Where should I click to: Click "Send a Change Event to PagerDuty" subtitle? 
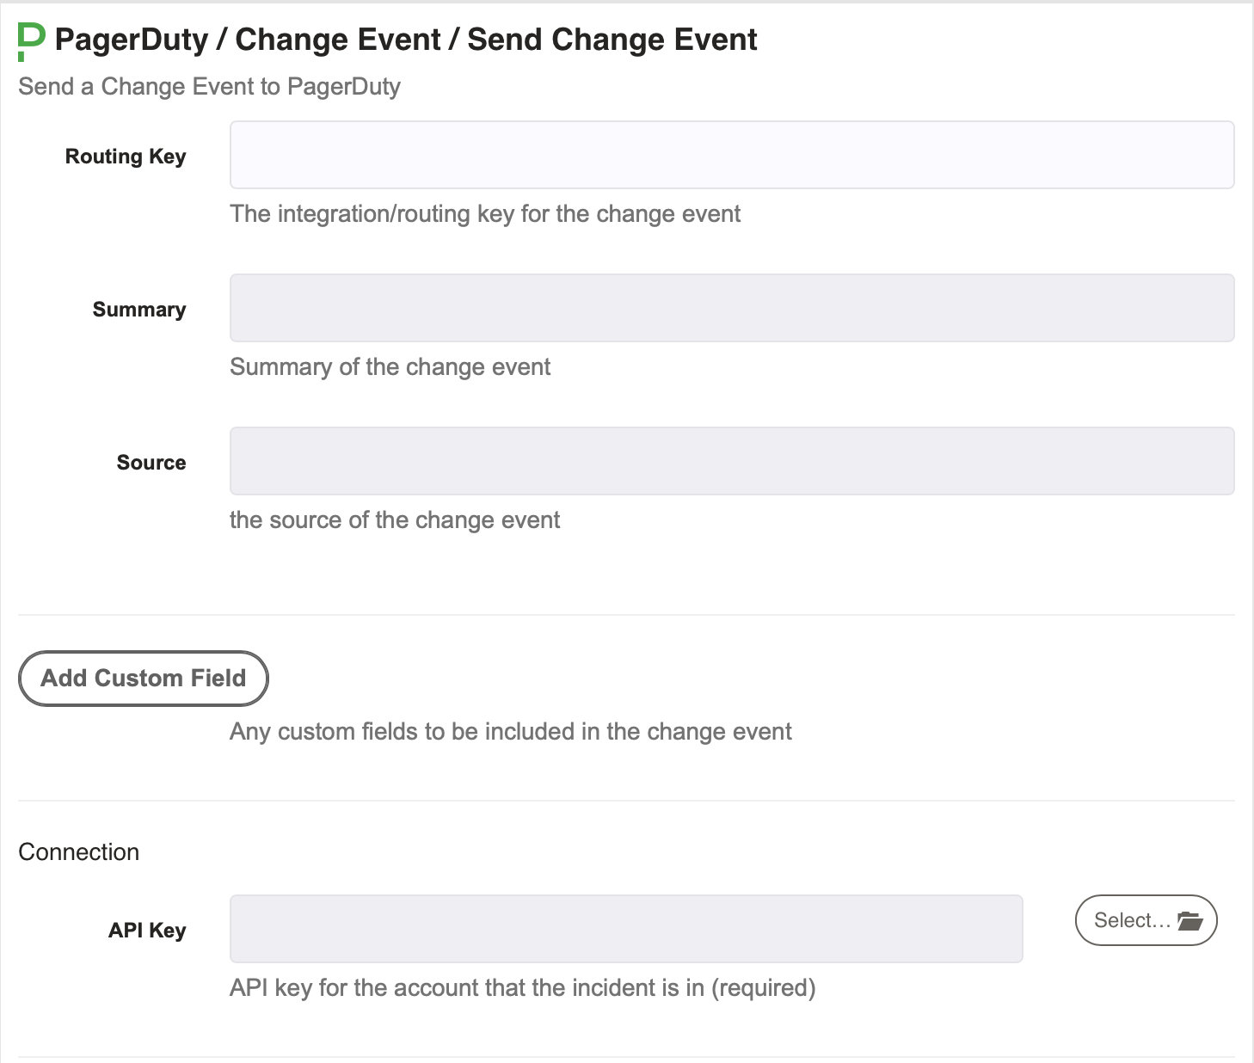pyautogui.click(x=210, y=86)
